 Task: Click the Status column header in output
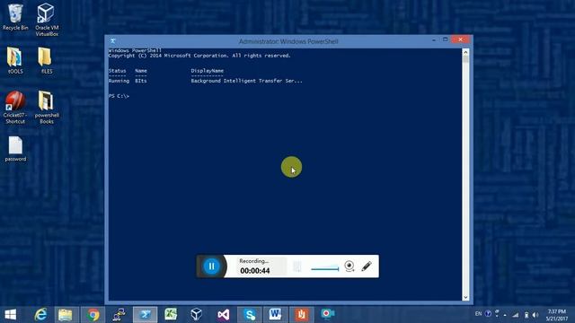point(118,71)
